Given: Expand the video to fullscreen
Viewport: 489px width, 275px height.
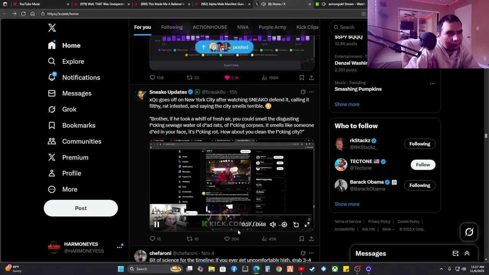Looking at the screenshot, I should (x=307, y=225).
